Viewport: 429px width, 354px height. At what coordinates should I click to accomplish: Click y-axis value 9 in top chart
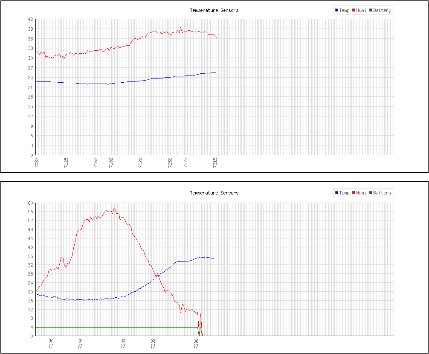pos(32,126)
